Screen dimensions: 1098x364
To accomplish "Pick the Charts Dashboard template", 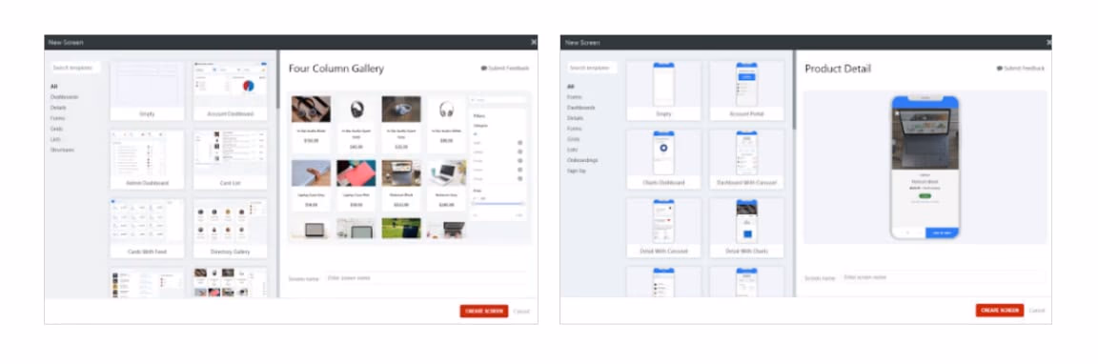I will pos(663,159).
